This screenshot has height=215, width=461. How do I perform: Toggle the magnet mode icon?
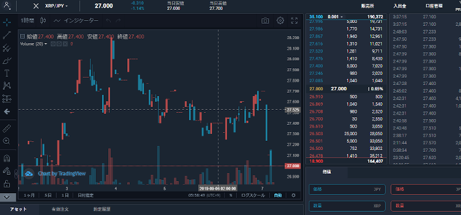(x=7, y=158)
